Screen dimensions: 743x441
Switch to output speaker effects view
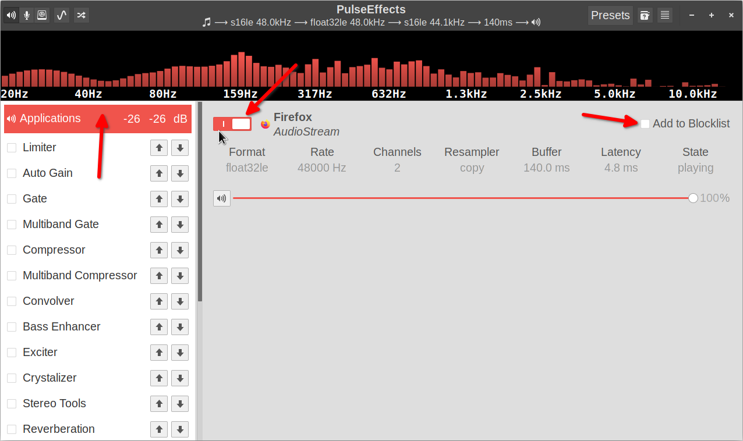(11, 15)
